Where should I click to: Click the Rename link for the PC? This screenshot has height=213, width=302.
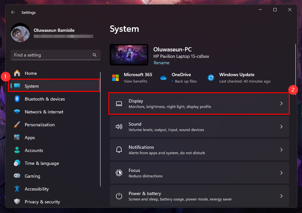tap(161, 63)
